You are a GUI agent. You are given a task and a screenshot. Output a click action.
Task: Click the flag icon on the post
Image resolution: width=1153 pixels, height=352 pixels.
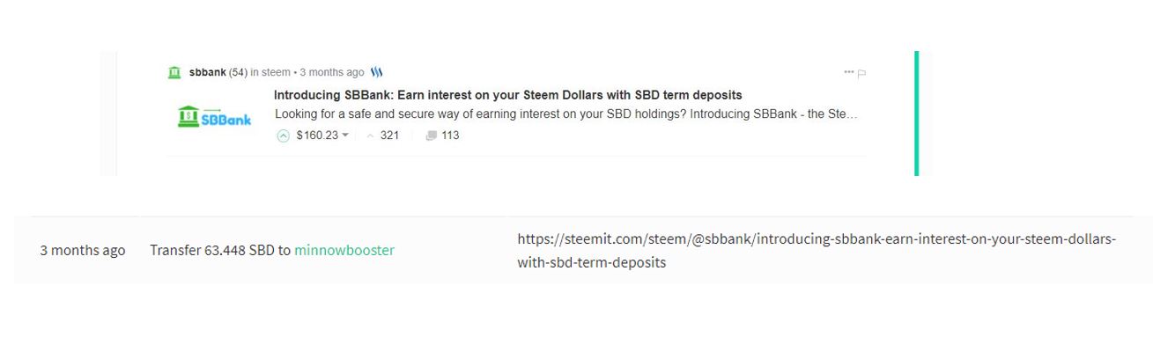click(x=862, y=73)
